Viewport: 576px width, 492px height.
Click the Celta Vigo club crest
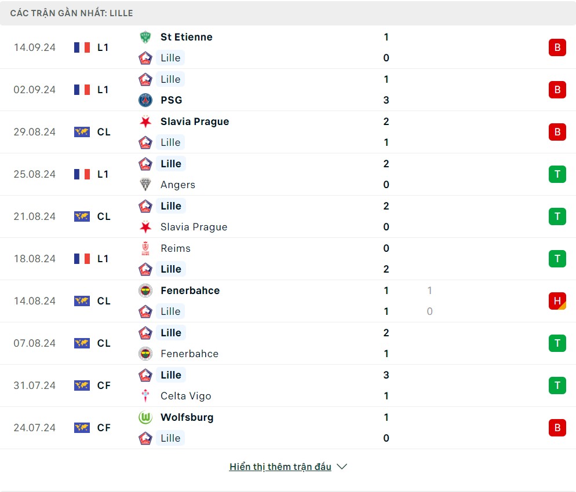(x=145, y=396)
